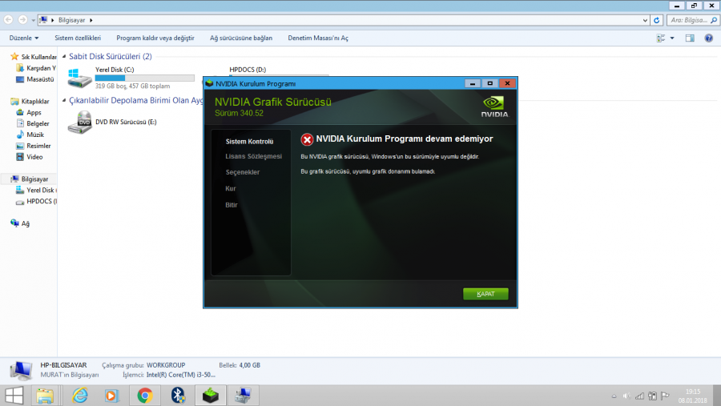
Task: Open Denetim Masası'nı Aç
Action: [318, 38]
